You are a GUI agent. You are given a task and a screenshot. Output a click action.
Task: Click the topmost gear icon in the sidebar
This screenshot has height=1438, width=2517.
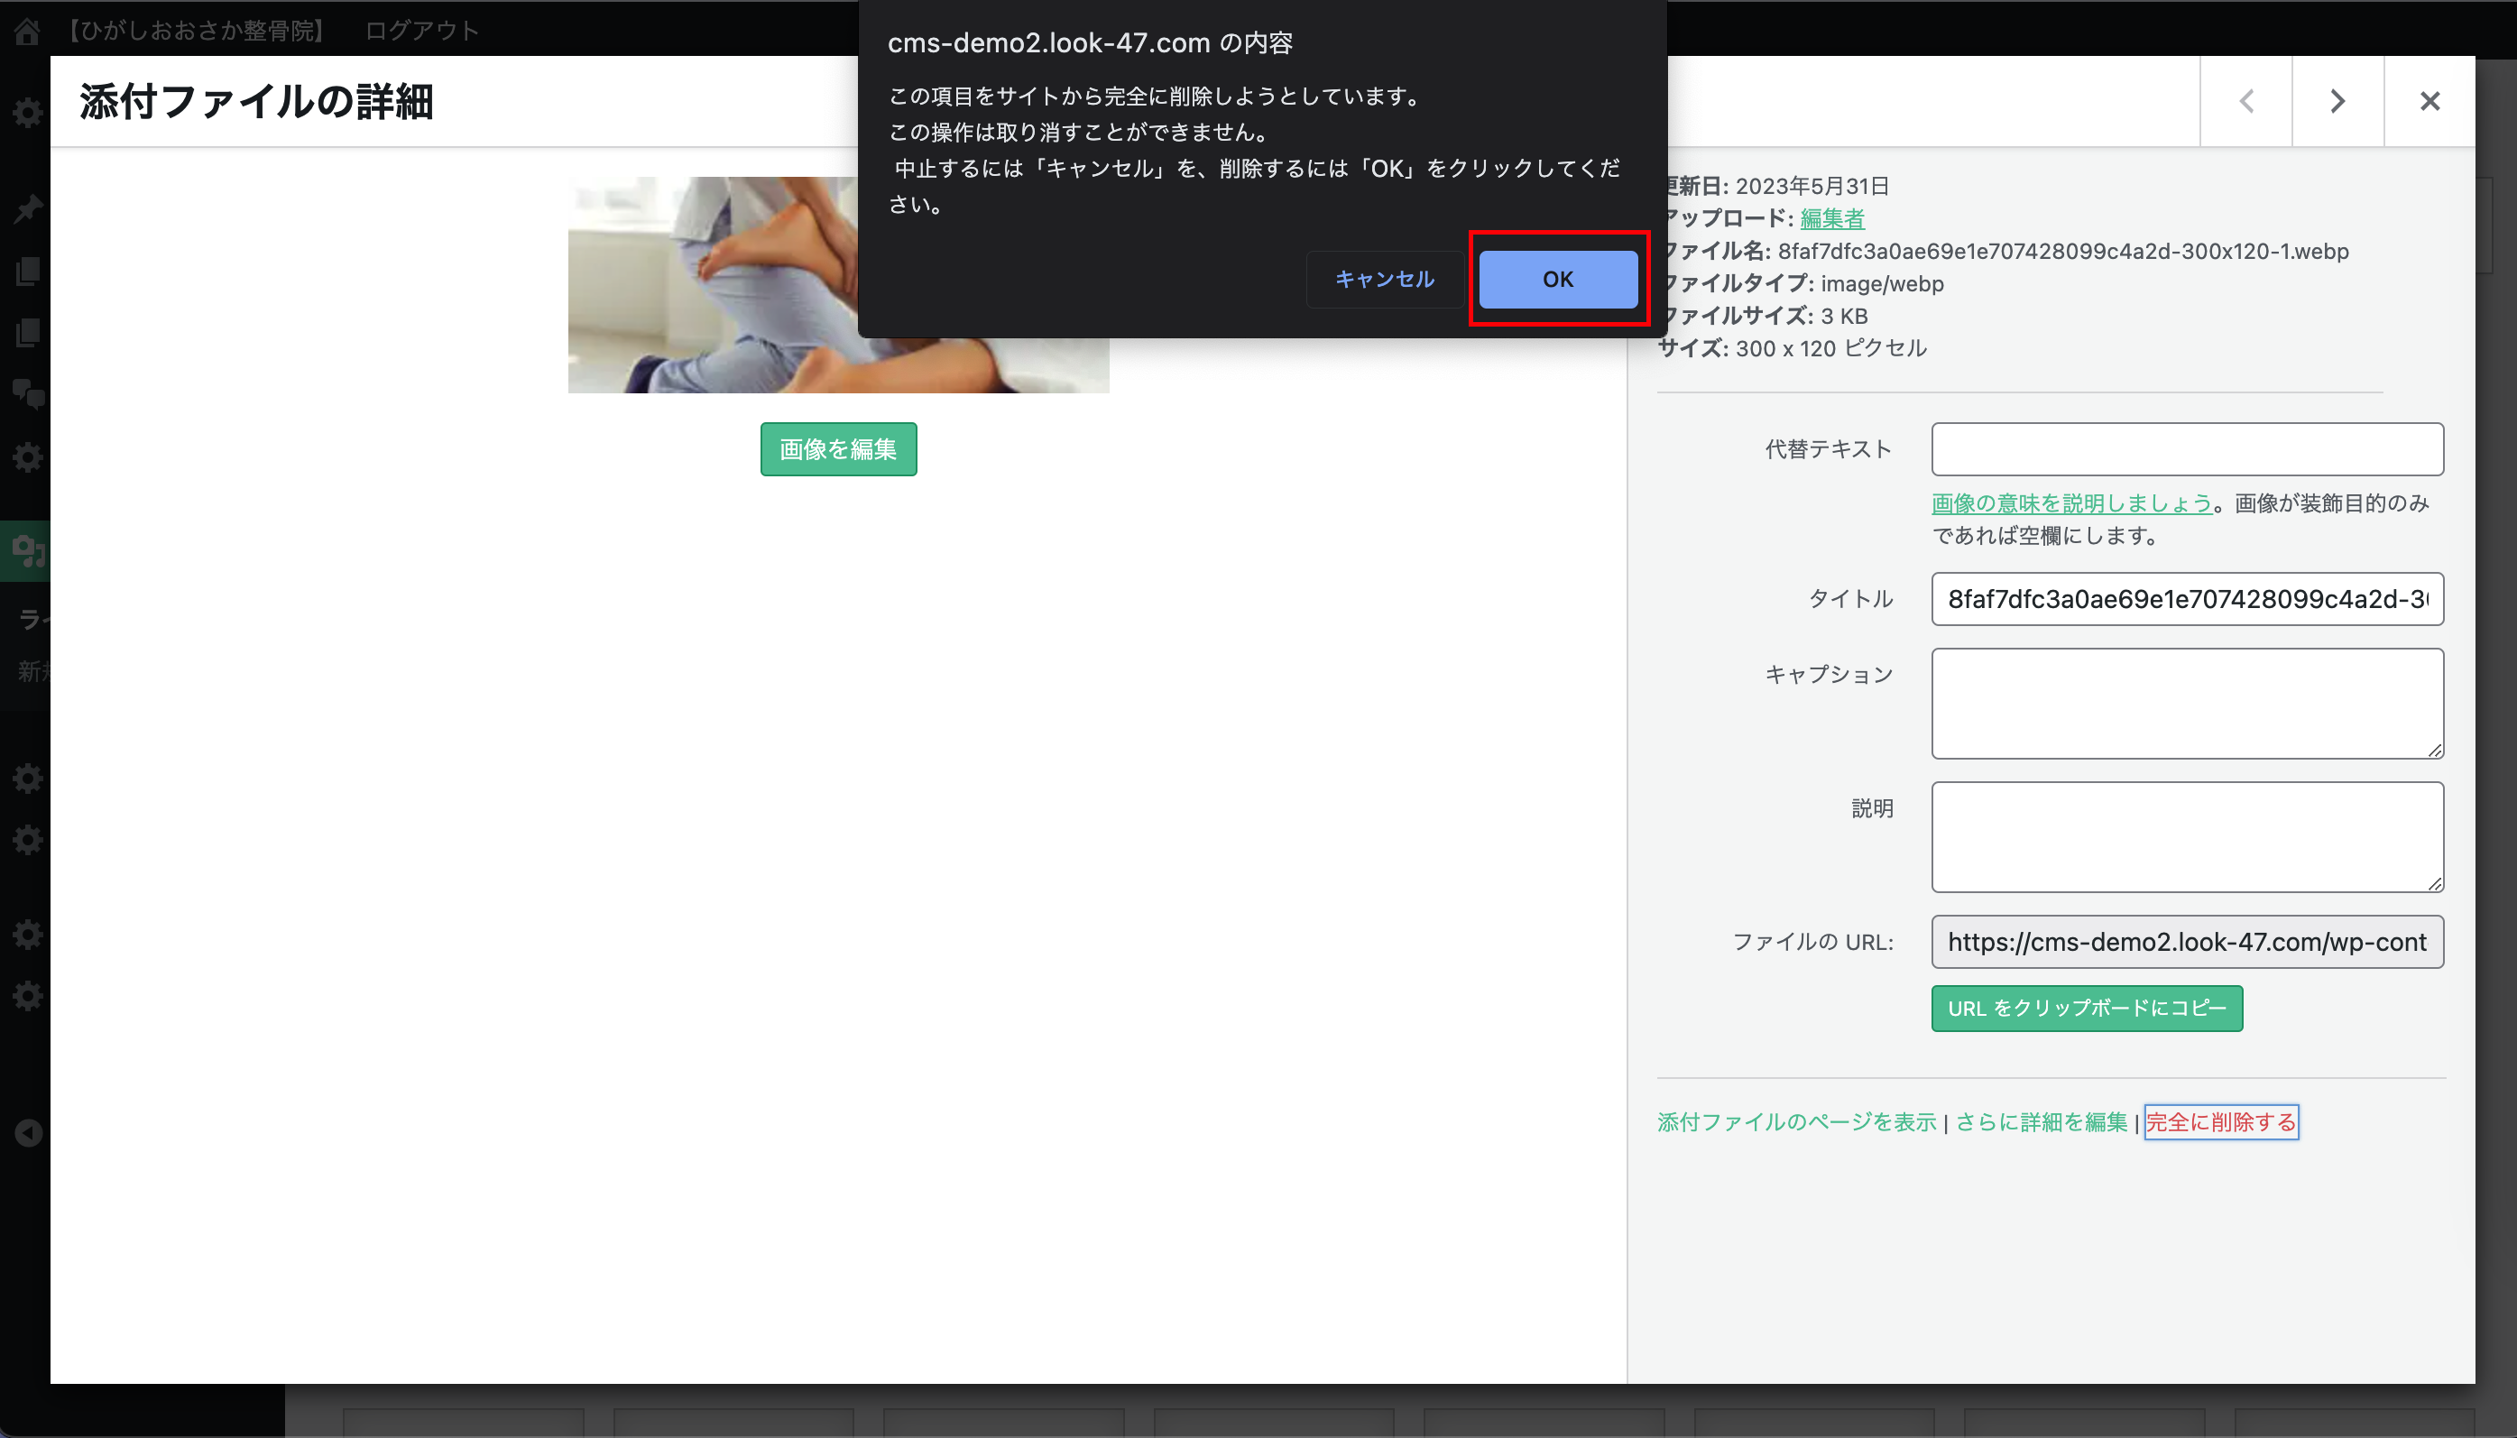click(x=28, y=113)
